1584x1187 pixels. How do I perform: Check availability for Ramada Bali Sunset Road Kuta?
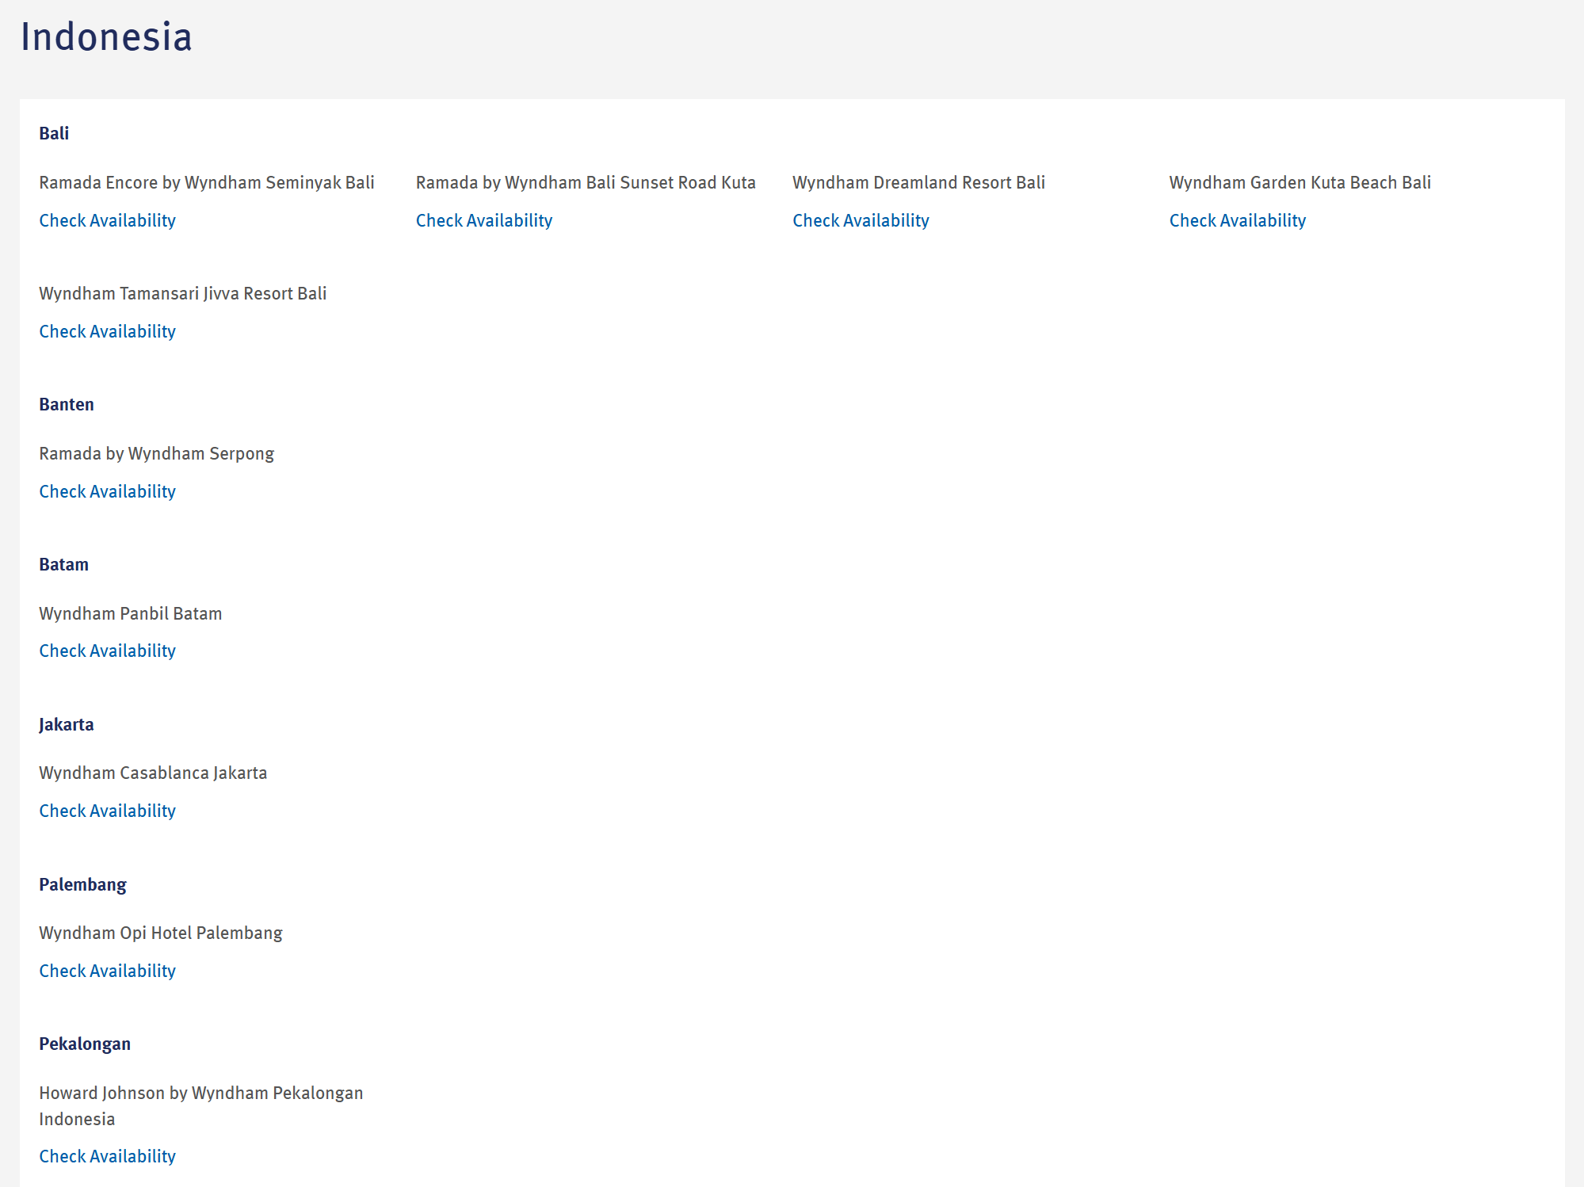(x=483, y=220)
